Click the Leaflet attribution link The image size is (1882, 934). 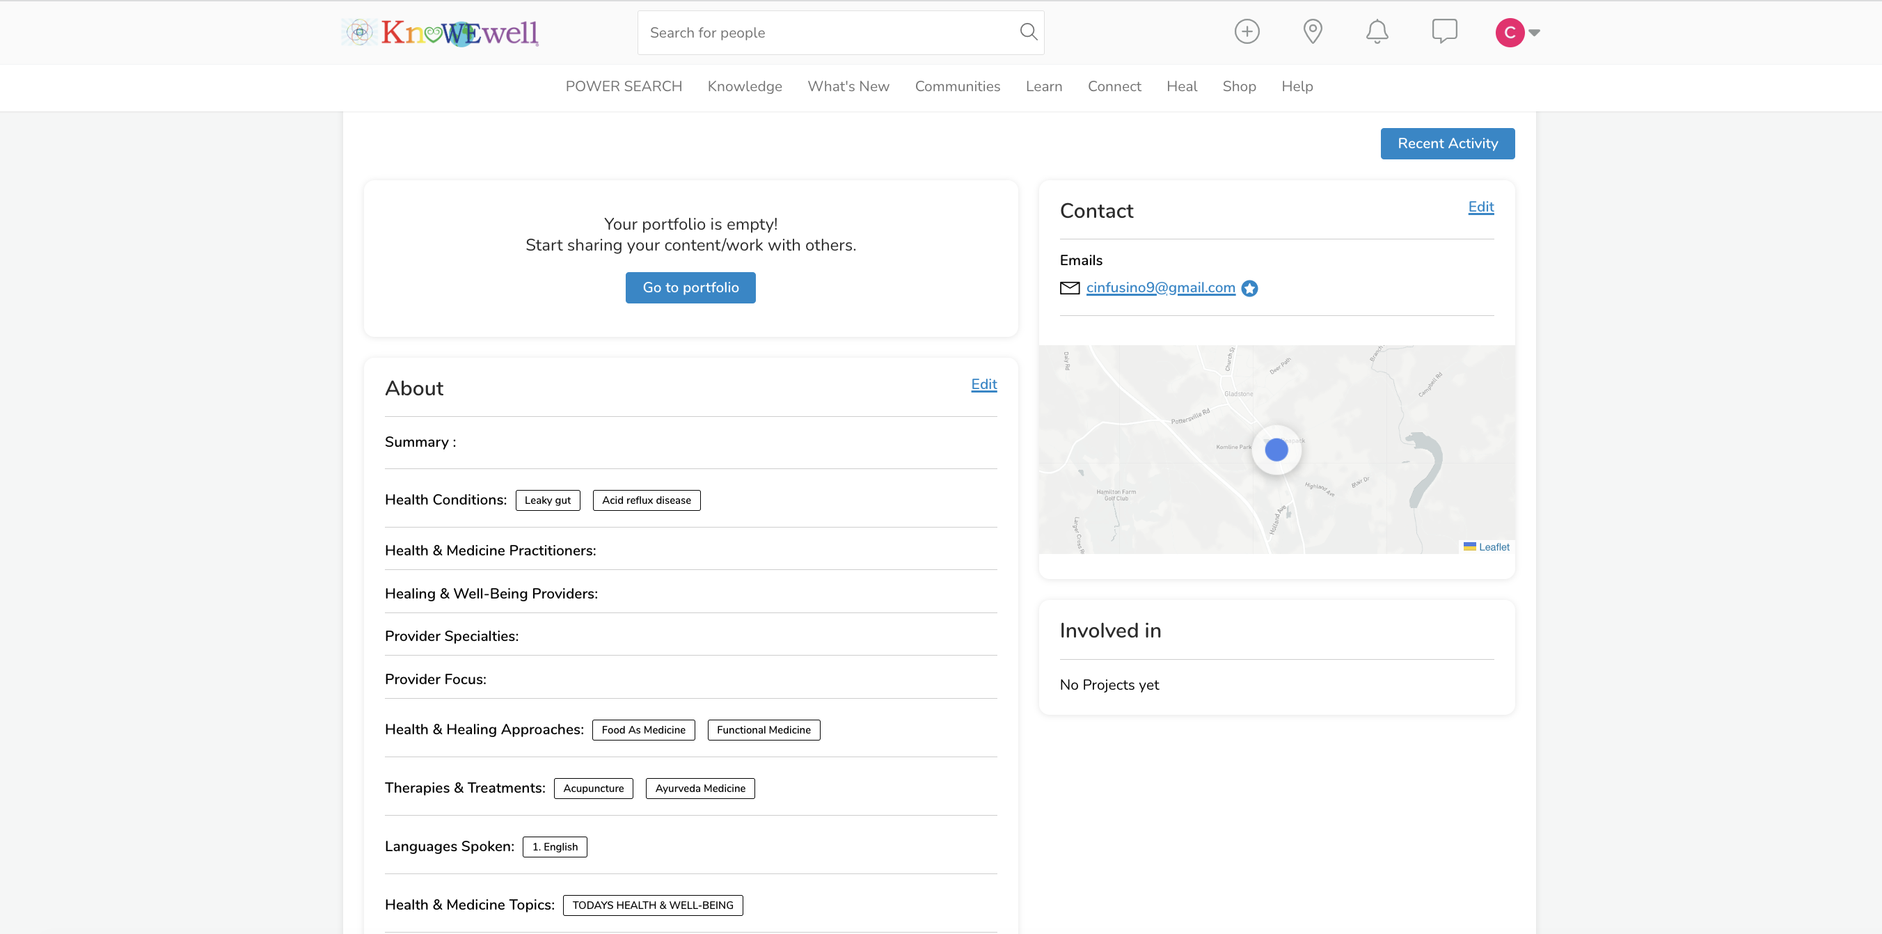(x=1494, y=546)
